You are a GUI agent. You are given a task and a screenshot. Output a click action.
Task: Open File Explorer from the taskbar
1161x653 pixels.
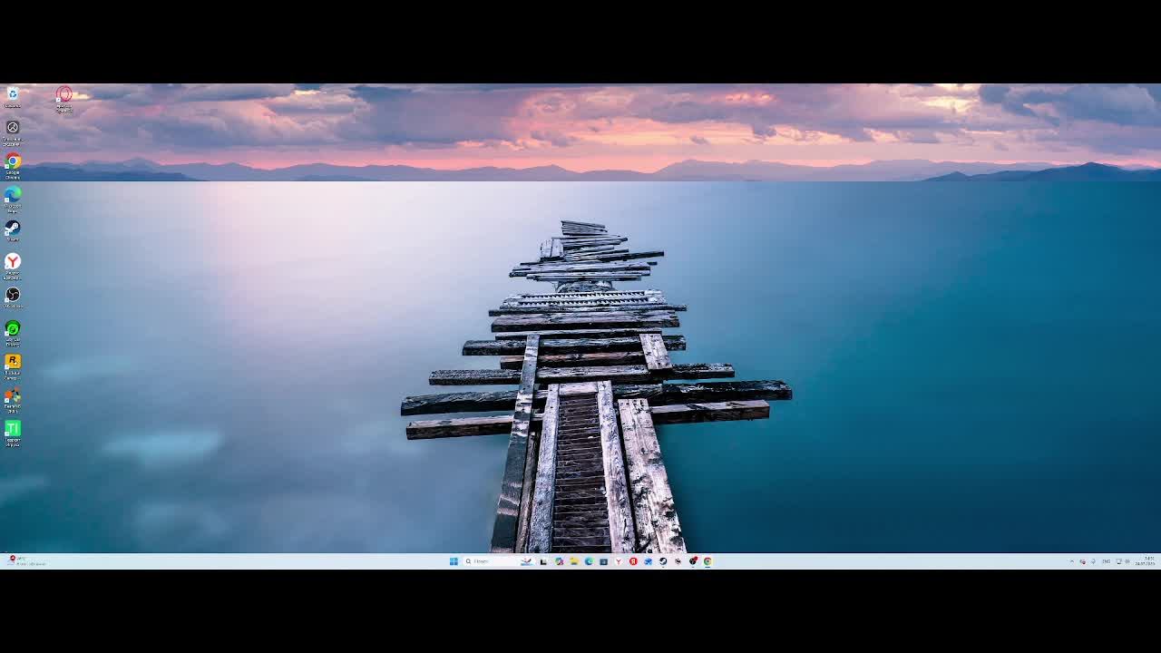point(574,561)
